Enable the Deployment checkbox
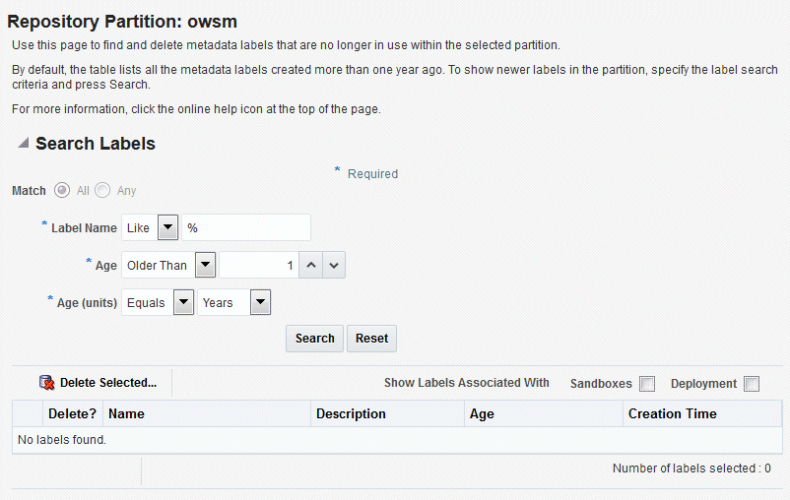This screenshot has height=500, width=790. 752,384
